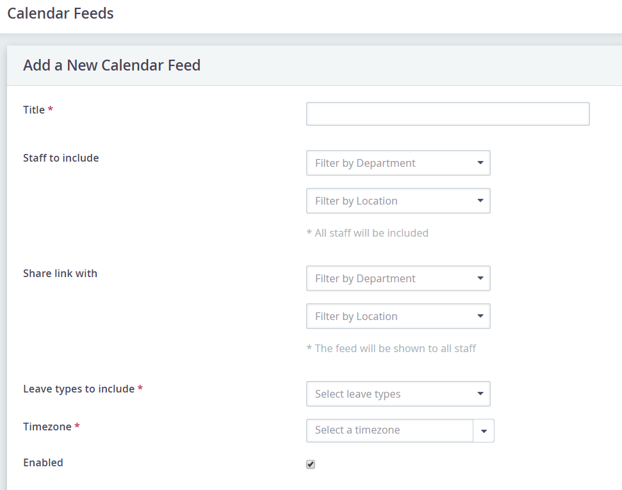Click the Leave types to include label
622x490 pixels.
pyautogui.click(x=79, y=389)
